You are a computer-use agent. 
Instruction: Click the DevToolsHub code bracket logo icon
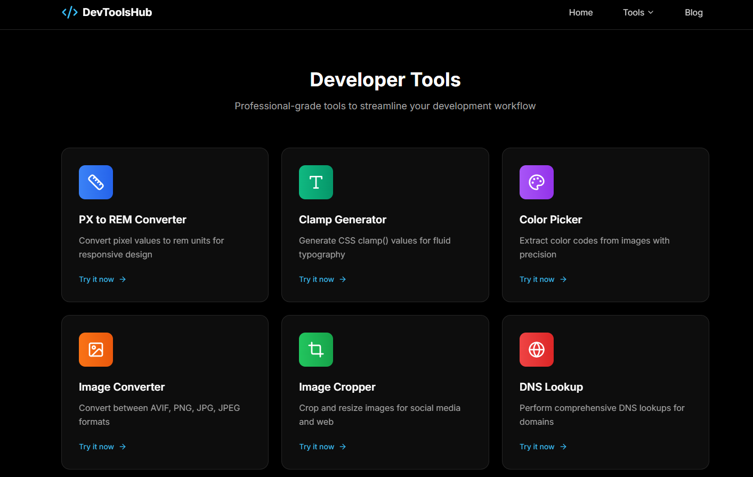70,12
